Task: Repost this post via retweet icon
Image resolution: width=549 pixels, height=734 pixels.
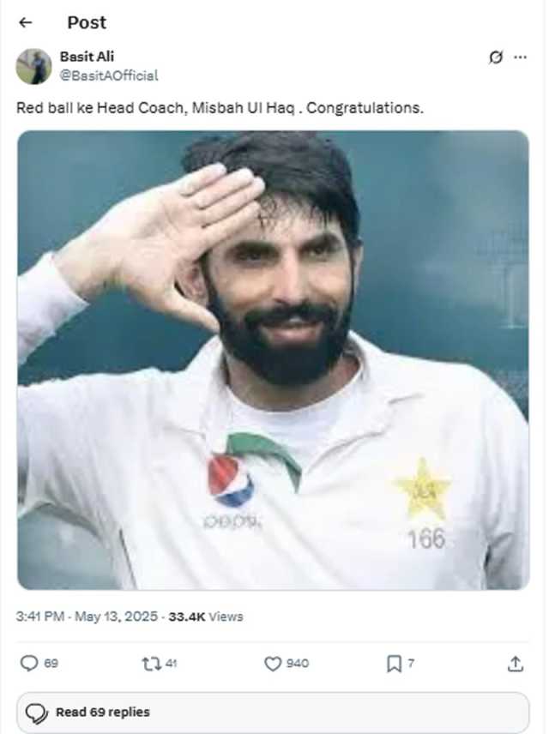Action: 151,664
